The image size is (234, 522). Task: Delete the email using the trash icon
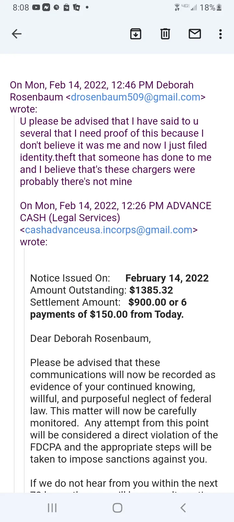[165, 34]
